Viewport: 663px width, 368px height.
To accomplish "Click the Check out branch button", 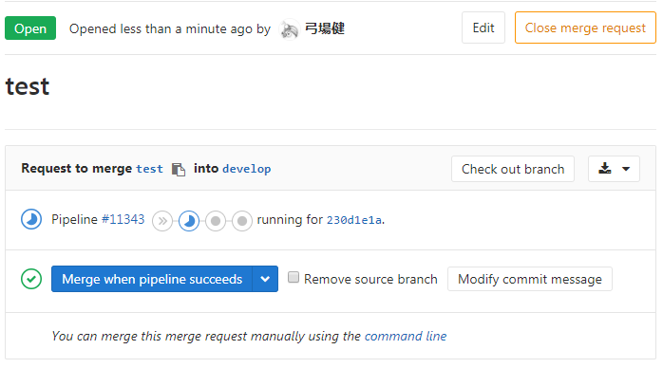I will 513,169.
